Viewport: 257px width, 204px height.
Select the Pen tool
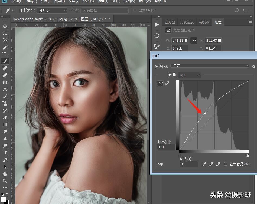click(x=5, y=160)
